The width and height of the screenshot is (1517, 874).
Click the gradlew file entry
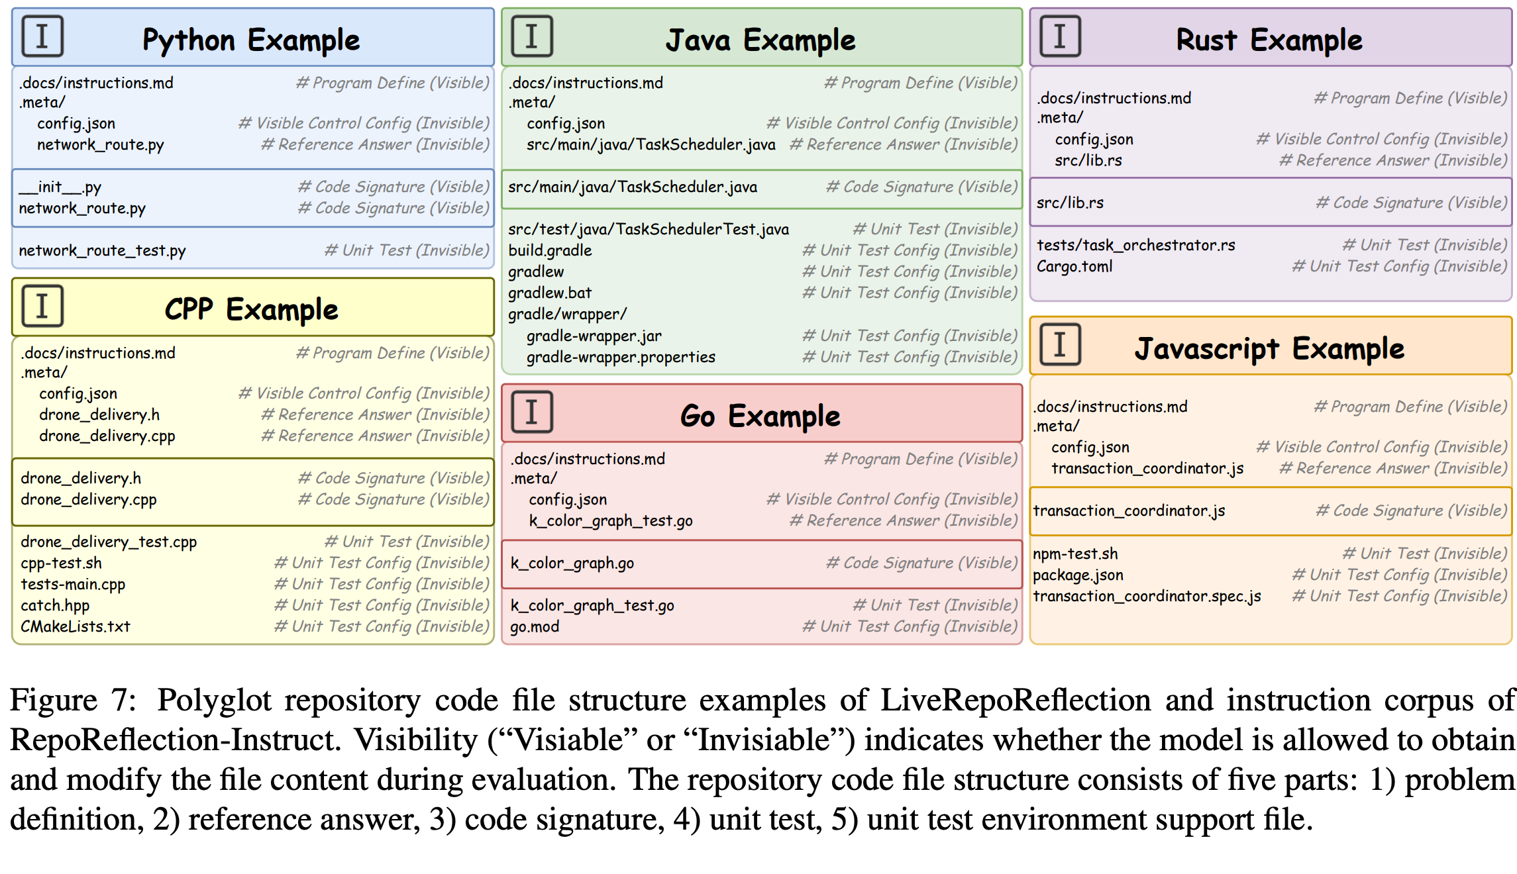click(x=536, y=272)
